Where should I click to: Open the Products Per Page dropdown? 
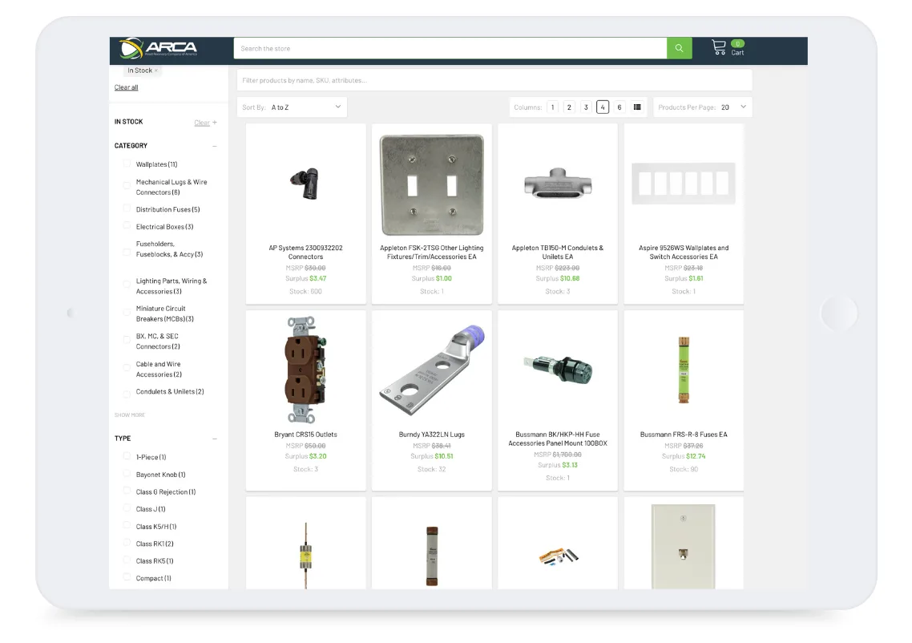coord(703,107)
